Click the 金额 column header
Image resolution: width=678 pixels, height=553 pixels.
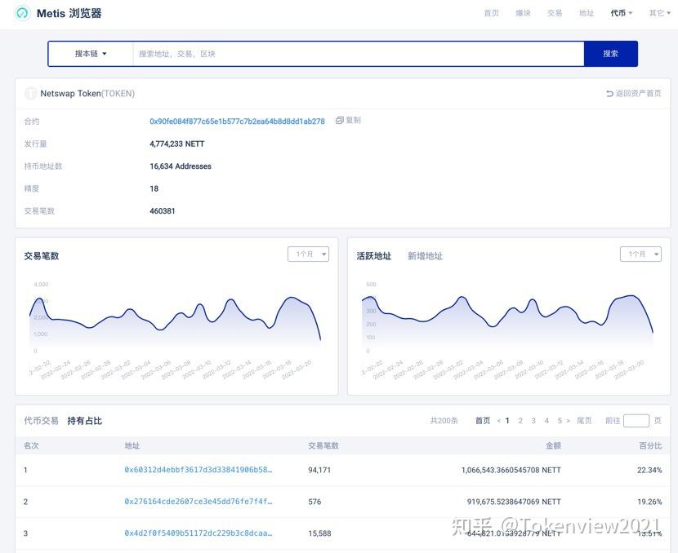(553, 445)
